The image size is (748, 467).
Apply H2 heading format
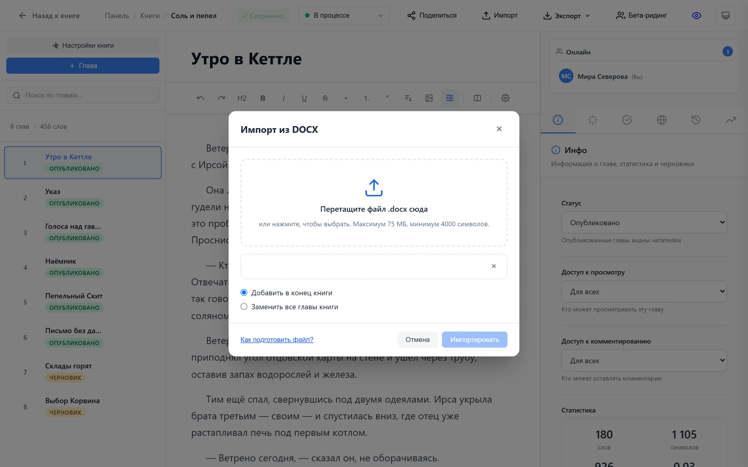[x=242, y=98]
